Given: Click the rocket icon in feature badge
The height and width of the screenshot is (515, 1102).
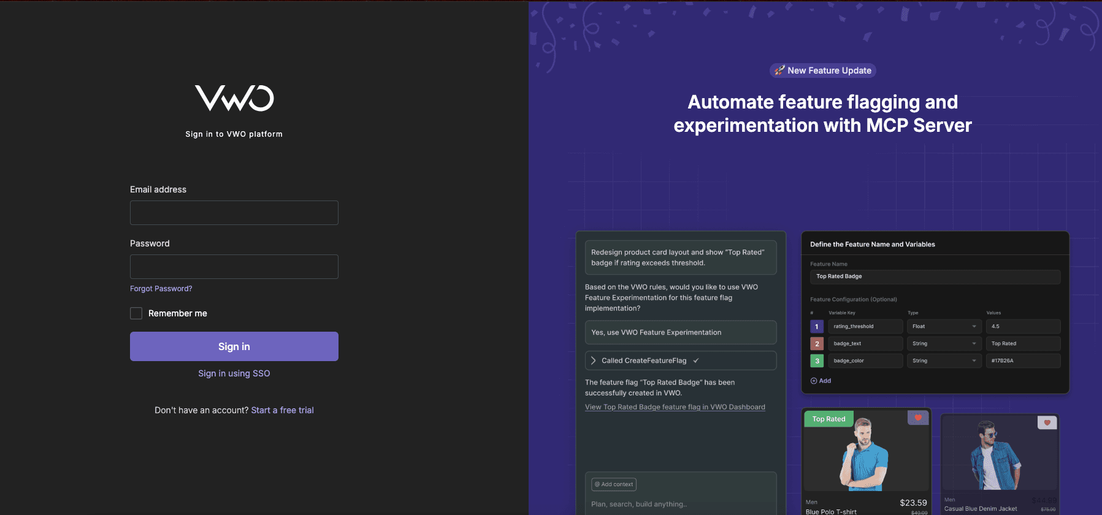Looking at the screenshot, I should coord(779,71).
